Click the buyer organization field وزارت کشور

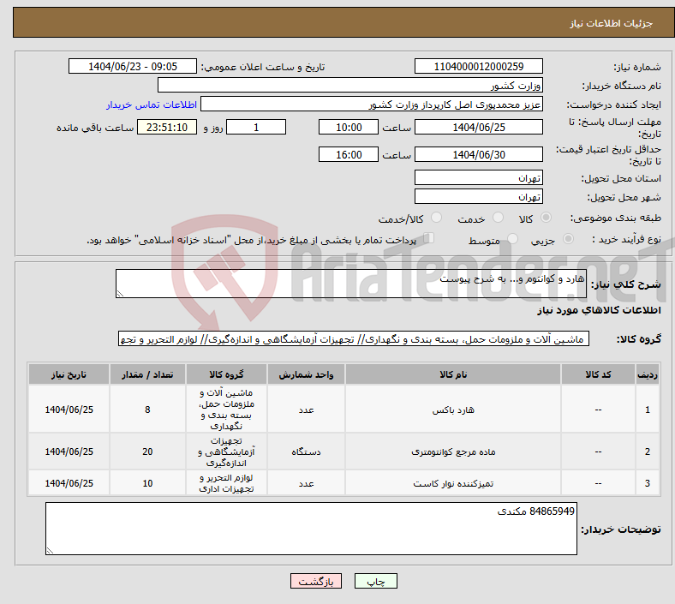(350, 85)
